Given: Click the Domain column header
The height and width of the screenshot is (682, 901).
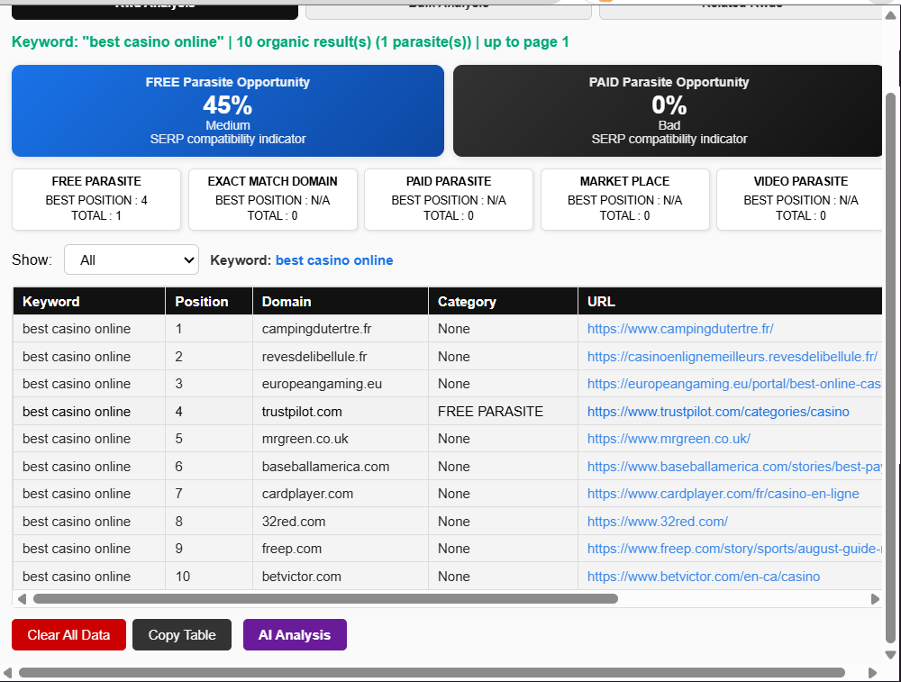Looking at the screenshot, I should [341, 302].
